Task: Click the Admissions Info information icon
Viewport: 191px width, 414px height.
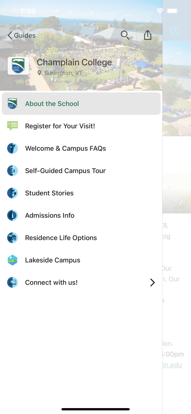Action: 12,215
